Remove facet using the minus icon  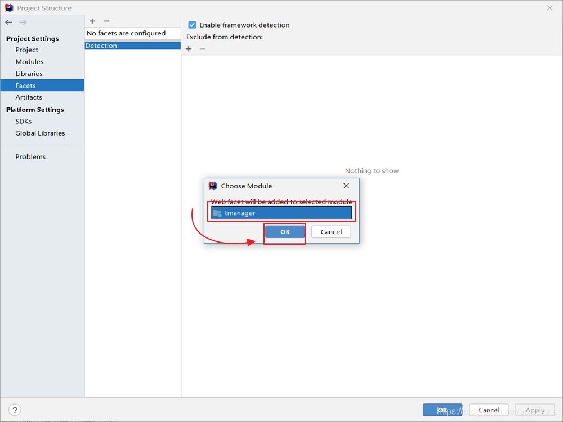(x=106, y=21)
